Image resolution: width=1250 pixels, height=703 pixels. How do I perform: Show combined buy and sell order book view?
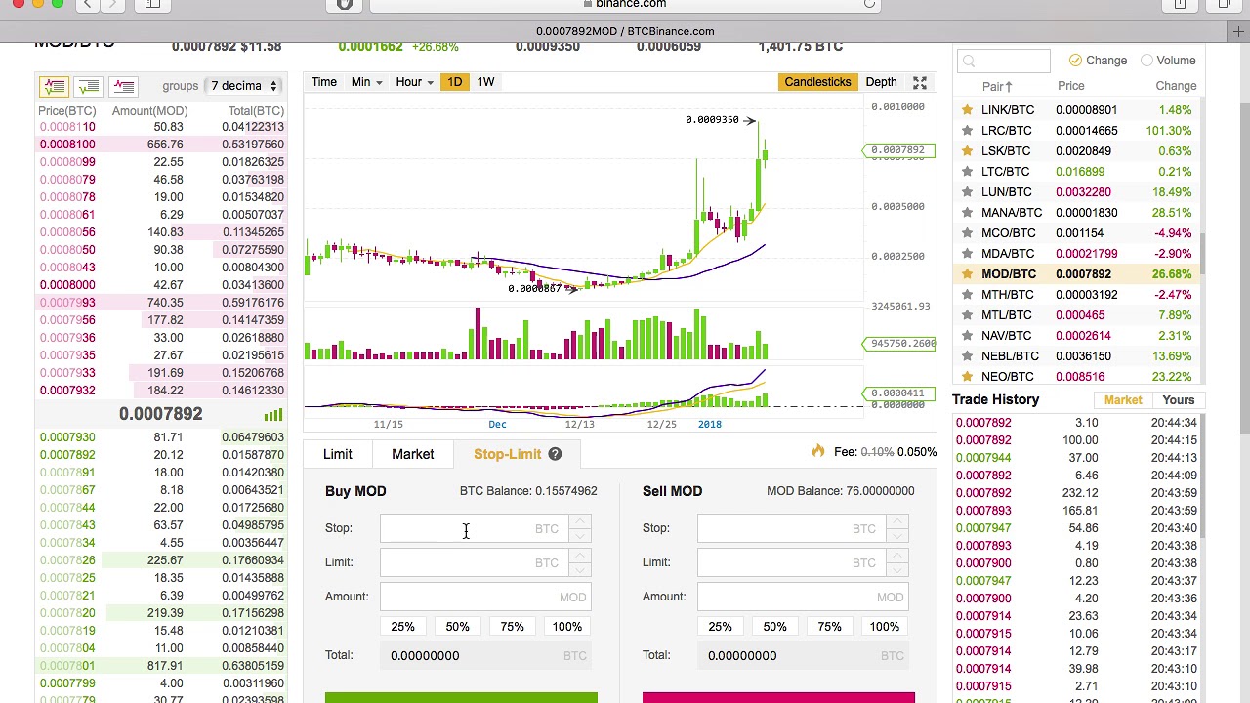(53, 86)
